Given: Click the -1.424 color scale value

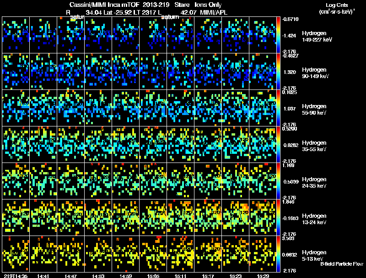Looking at the screenshot, I should (x=289, y=36).
